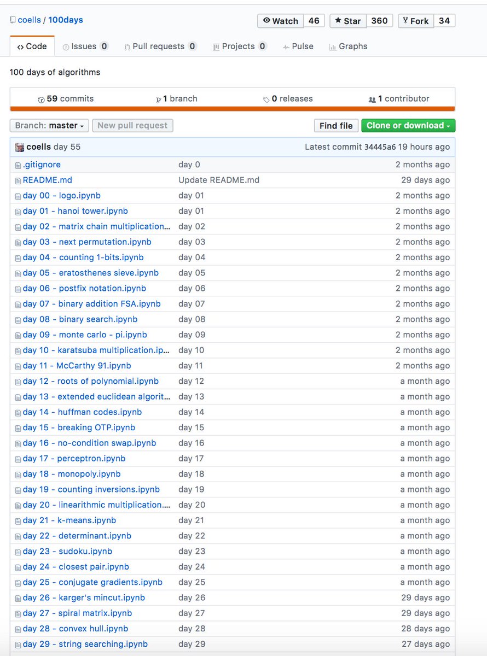The height and width of the screenshot is (656, 487).
Task: Click the orange language bar under repository stats
Action: pos(233,109)
